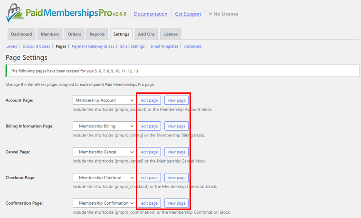
Task: Expand the Cancel Page dropdown
Action: tap(104, 152)
